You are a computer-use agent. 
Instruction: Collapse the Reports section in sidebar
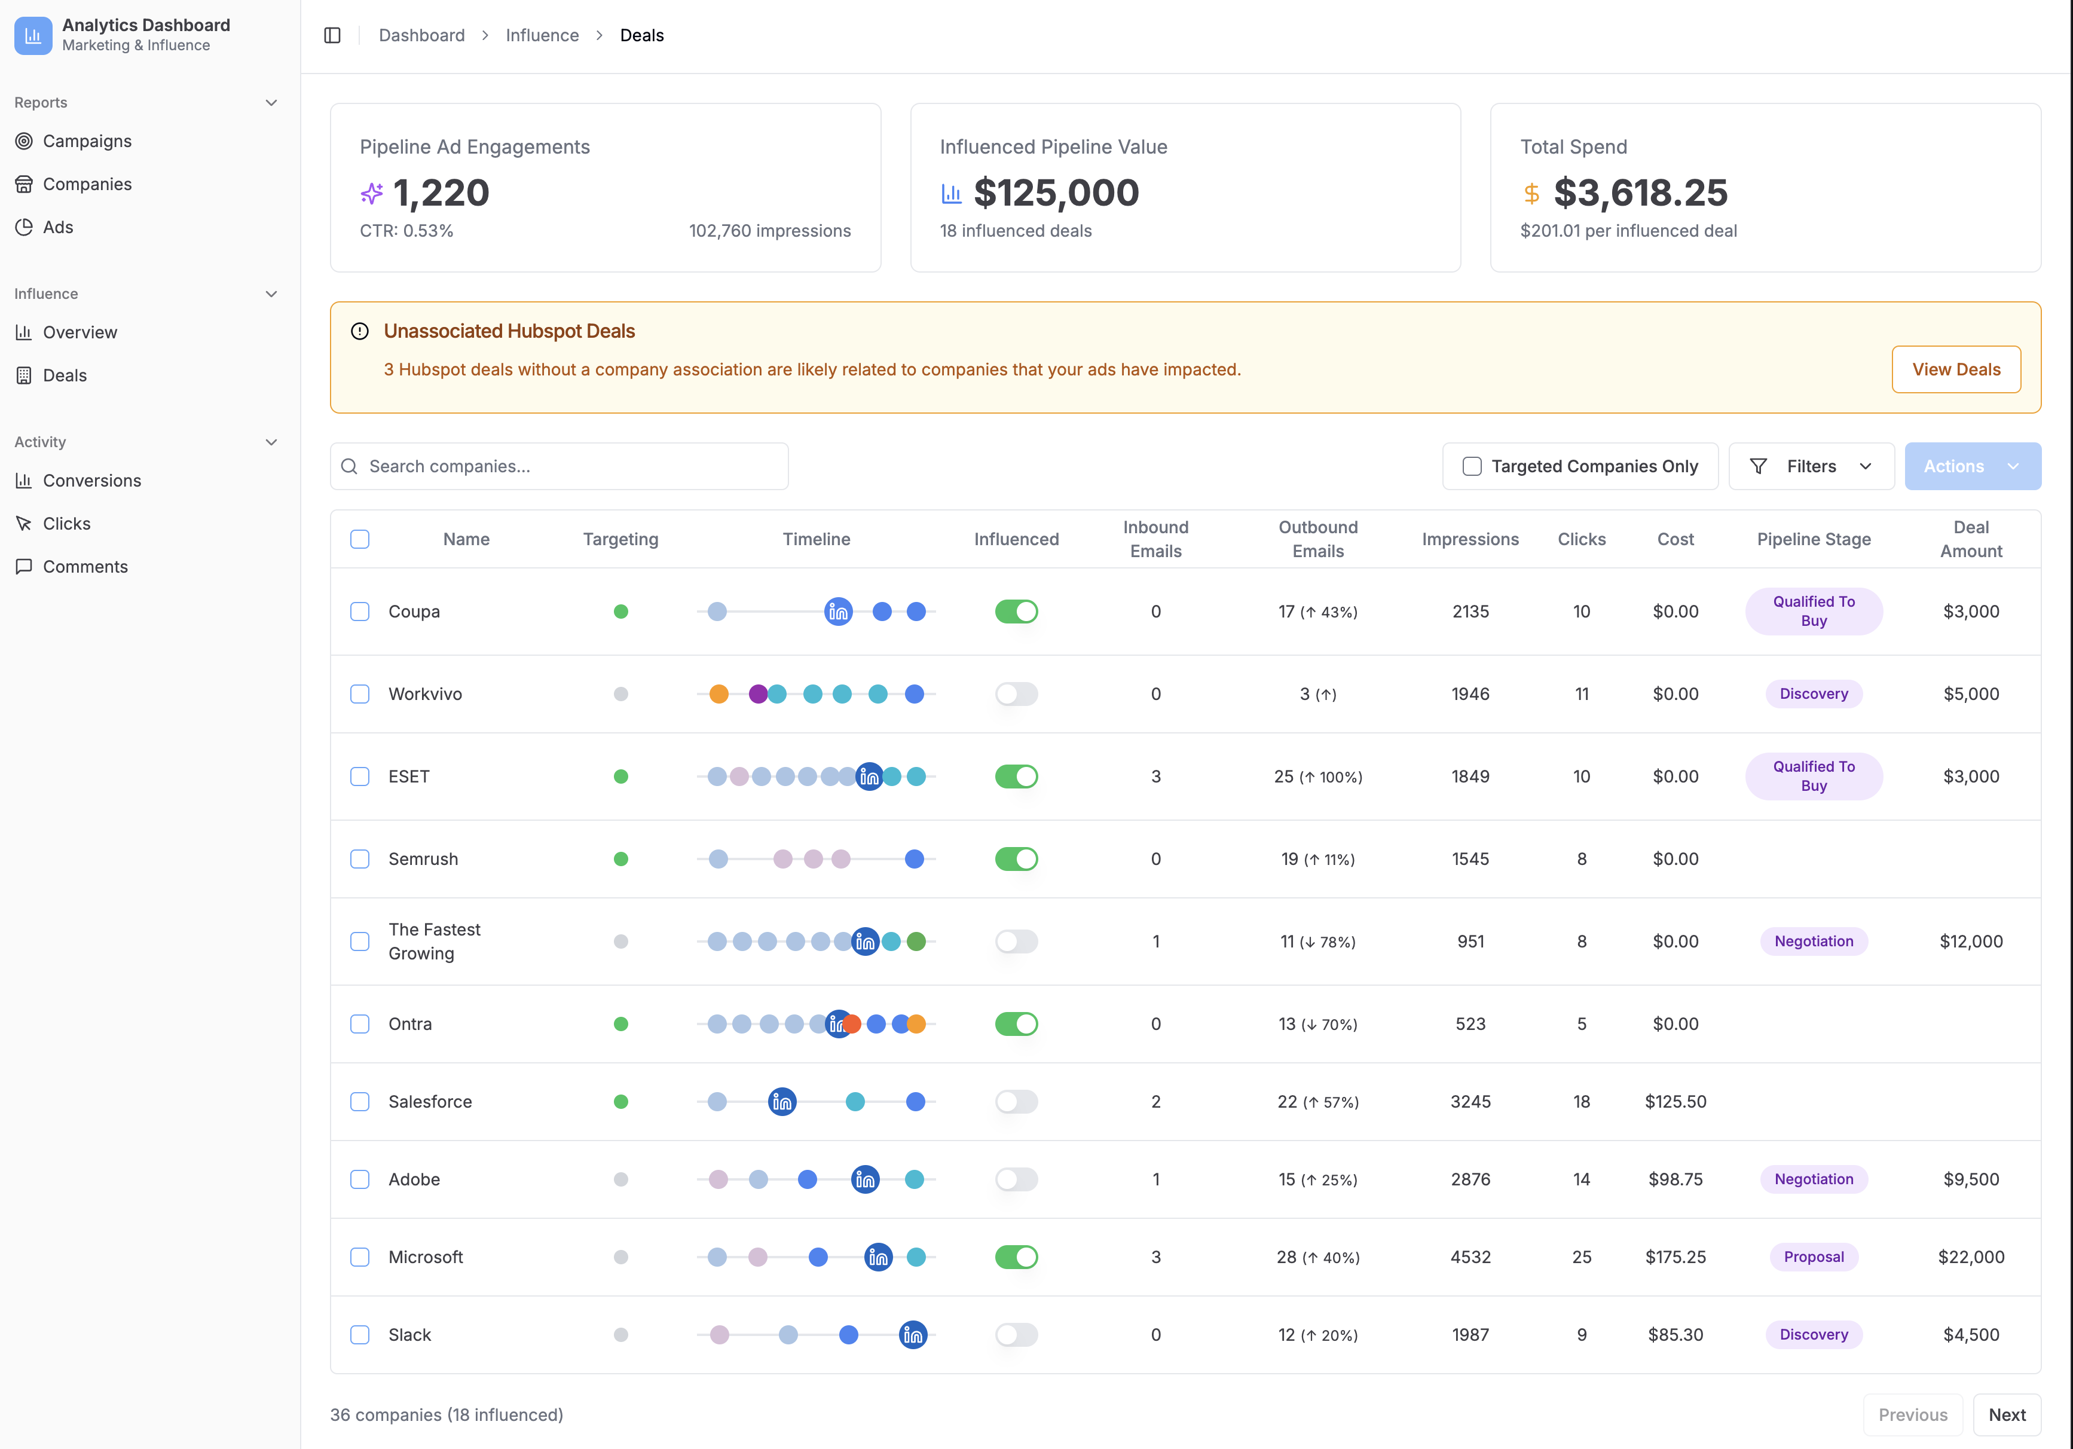271,102
